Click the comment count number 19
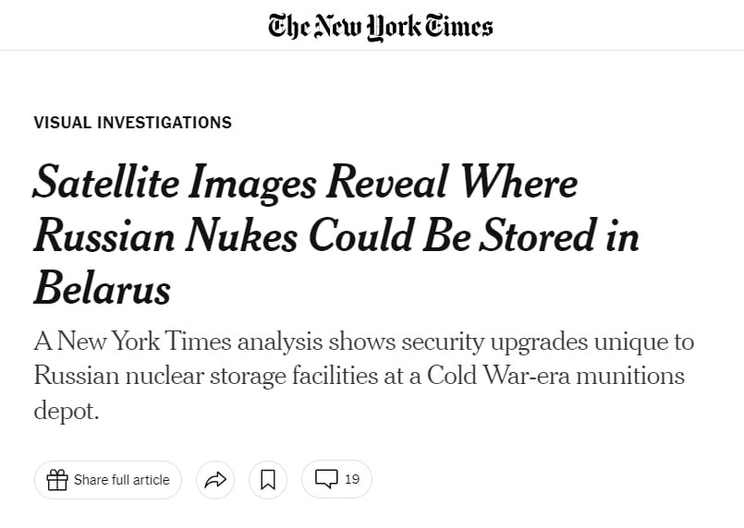 (x=352, y=479)
